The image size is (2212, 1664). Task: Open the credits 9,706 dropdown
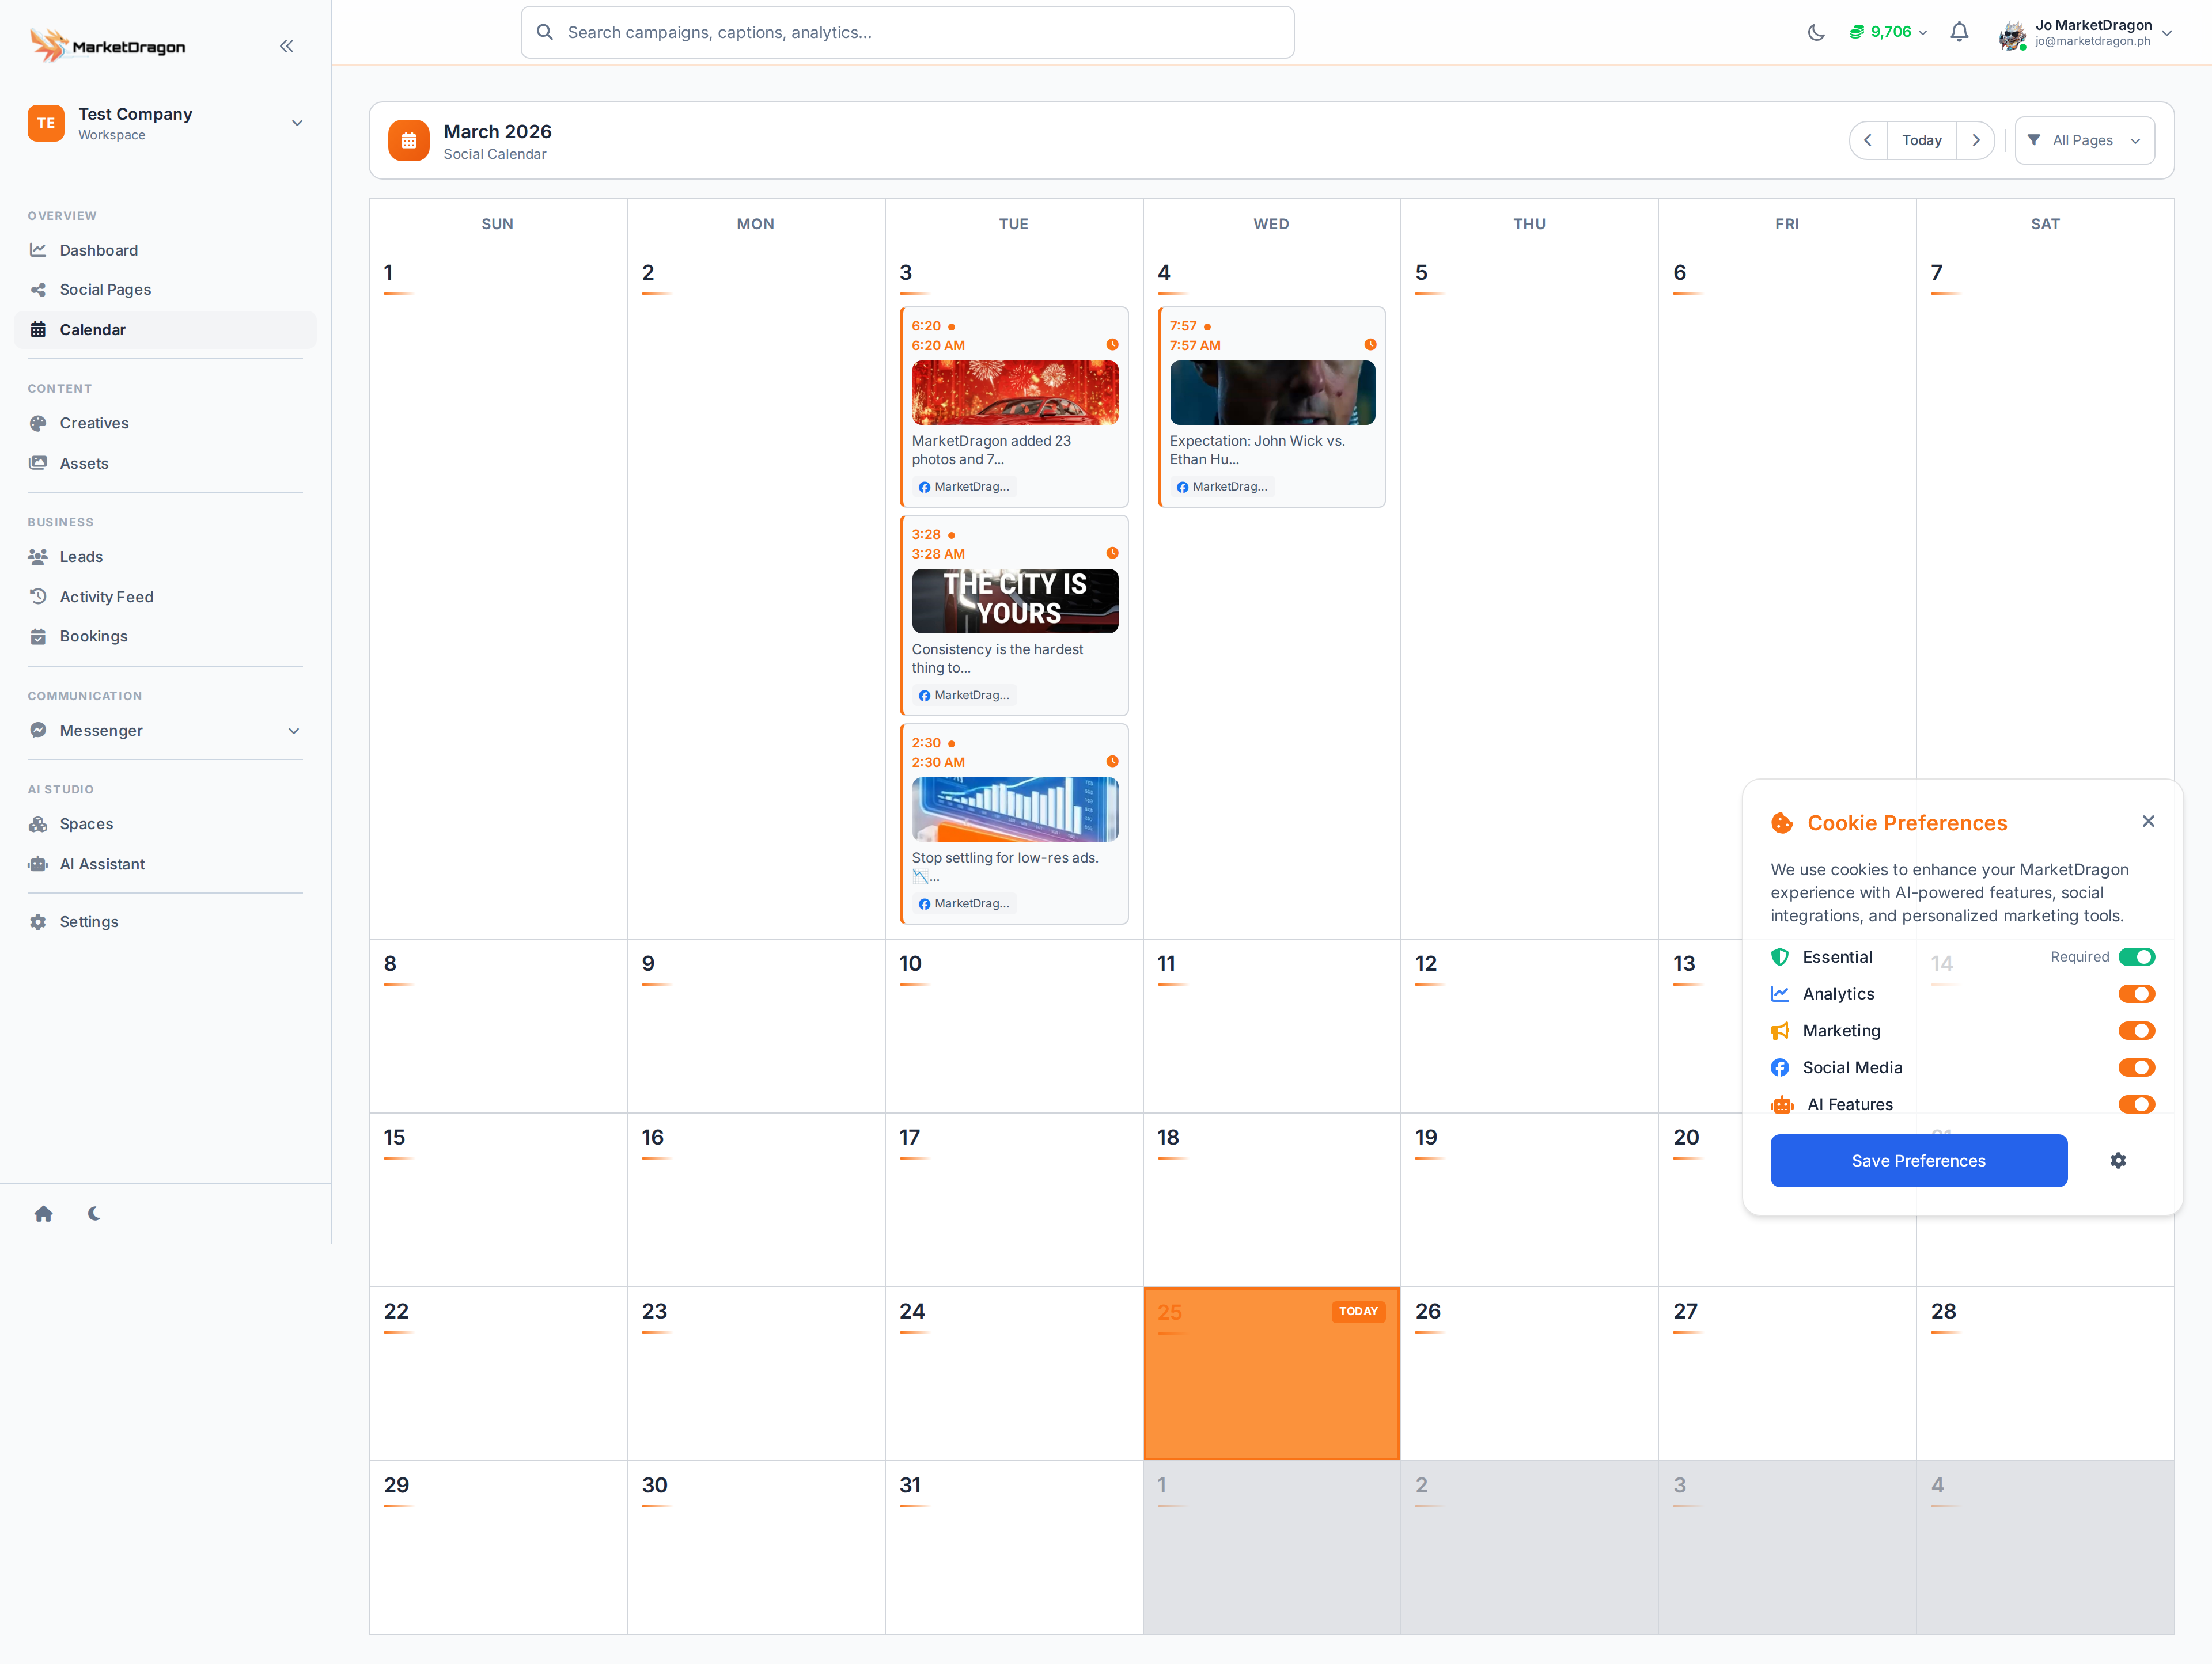click(x=1888, y=32)
